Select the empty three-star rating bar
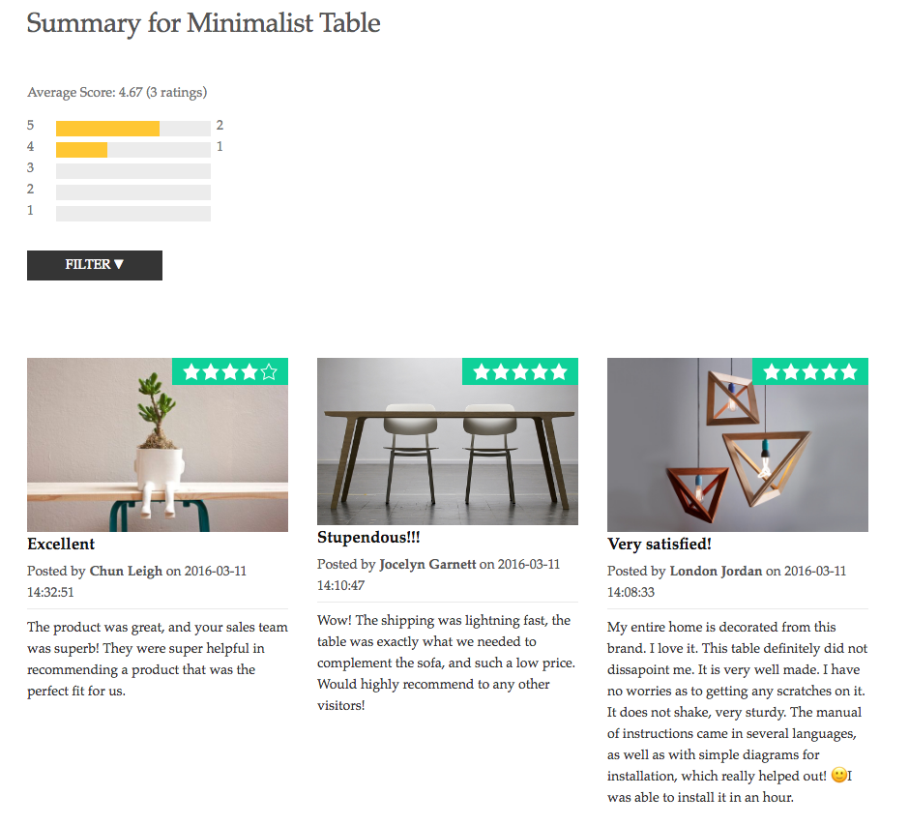The width and height of the screenshot is (909, 825). coord(133,171)
